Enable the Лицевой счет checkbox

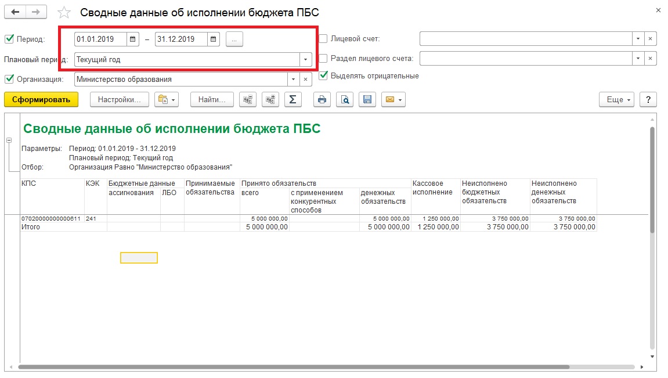[x=323, y=39]
